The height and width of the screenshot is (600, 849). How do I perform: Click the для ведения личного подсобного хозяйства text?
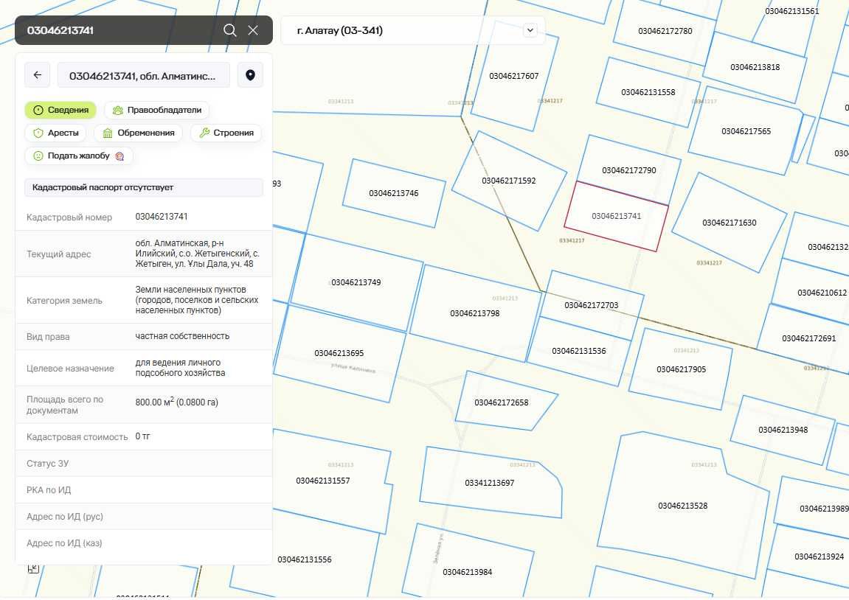[180, 367]
